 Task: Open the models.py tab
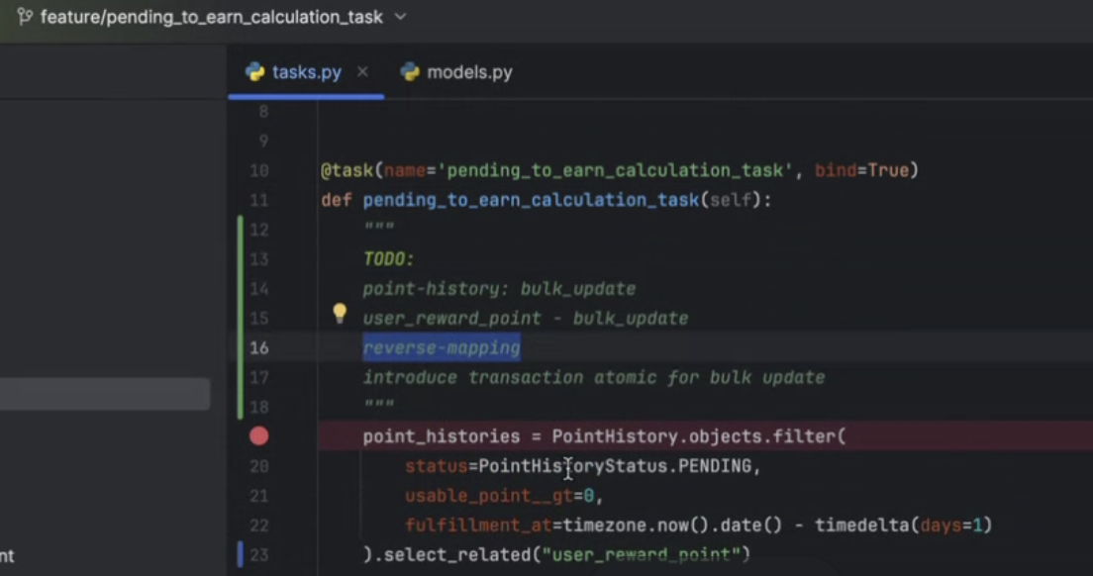[x=469, y=72]
